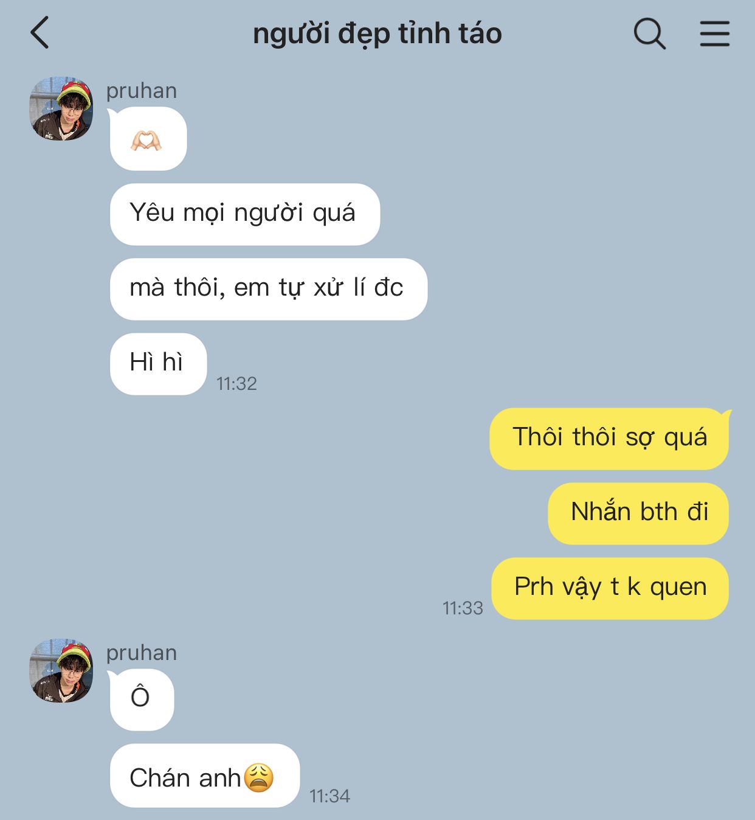Viewport: 755px width, 820px height.
Task: Tap the 'Ô' message bubble
Action: (x=142, y=700)
